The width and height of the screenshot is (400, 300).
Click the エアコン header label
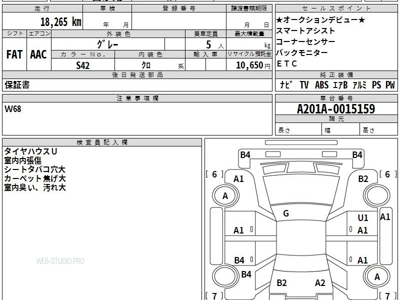(39, 33)
